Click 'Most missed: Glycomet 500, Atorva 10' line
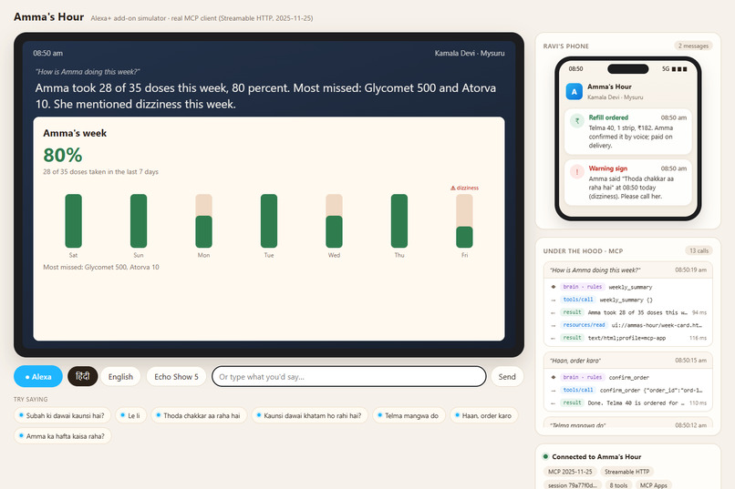This screenshot has height=489, width=735. pyautogui.click(x=101, y=267)
